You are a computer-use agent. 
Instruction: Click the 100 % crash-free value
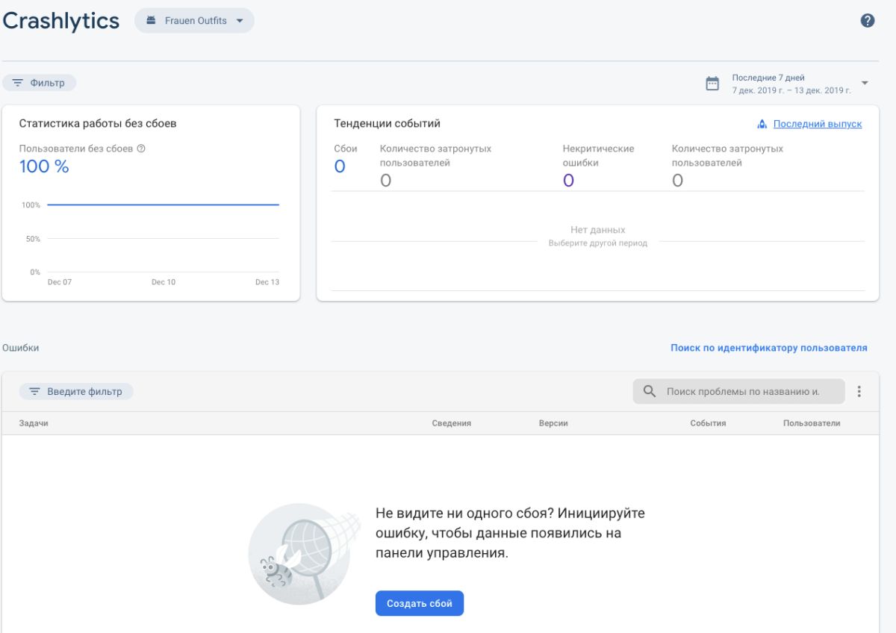point(44,166)
